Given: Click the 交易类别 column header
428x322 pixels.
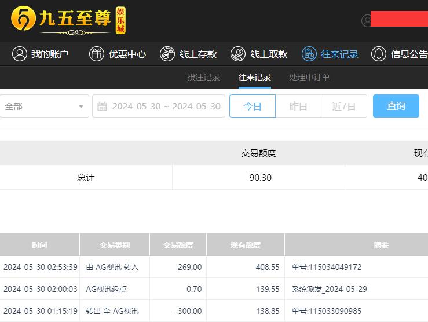Looking at the screenshot, I should pyautogui.click(x=115, y=245).
